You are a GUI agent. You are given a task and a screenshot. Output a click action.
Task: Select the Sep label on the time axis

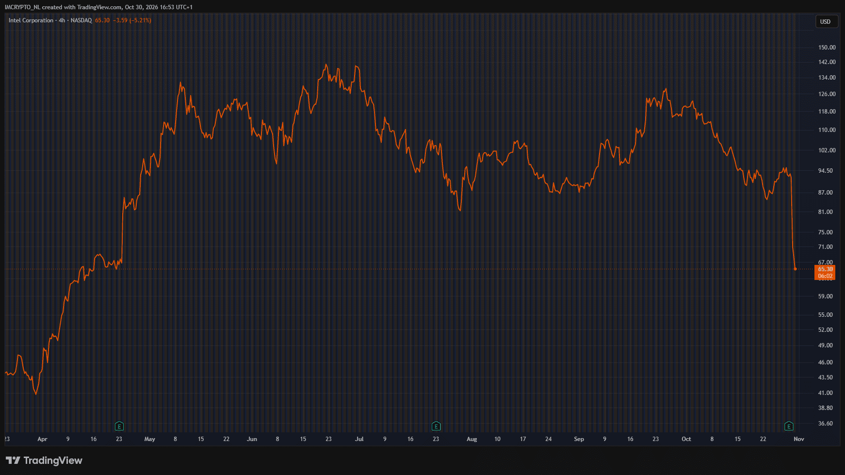pos(579,439)
